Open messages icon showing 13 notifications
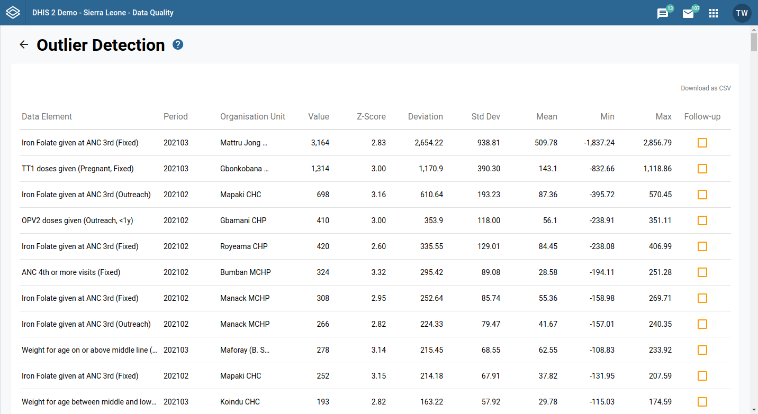This screenshot has height=414, width=758. [662, 13]
